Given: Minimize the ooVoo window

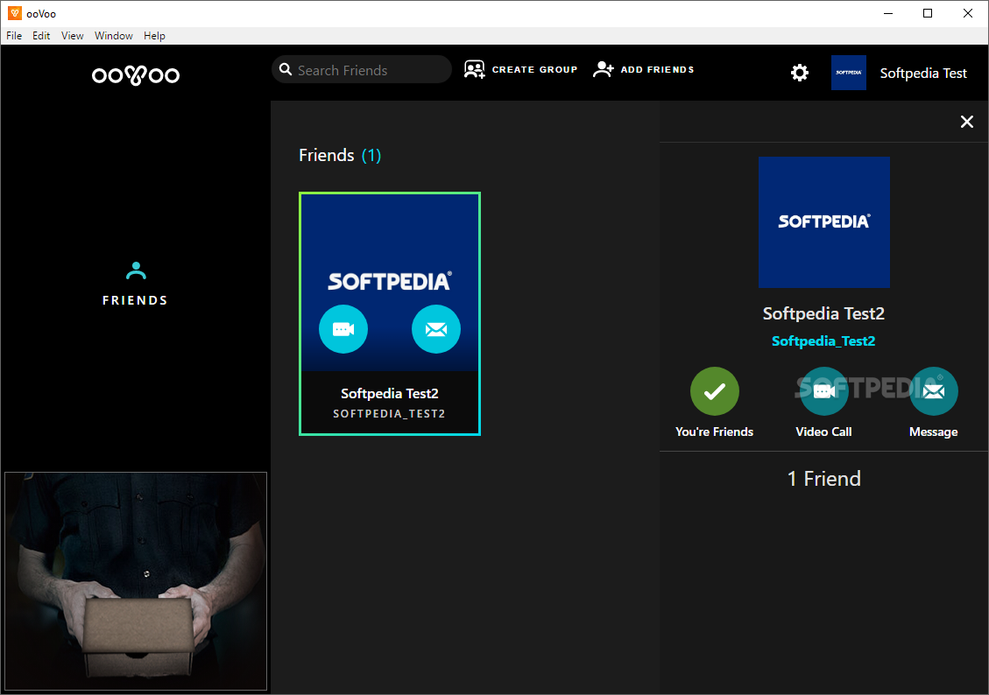Looking at the screenshot, I should [x=888, y=13].
